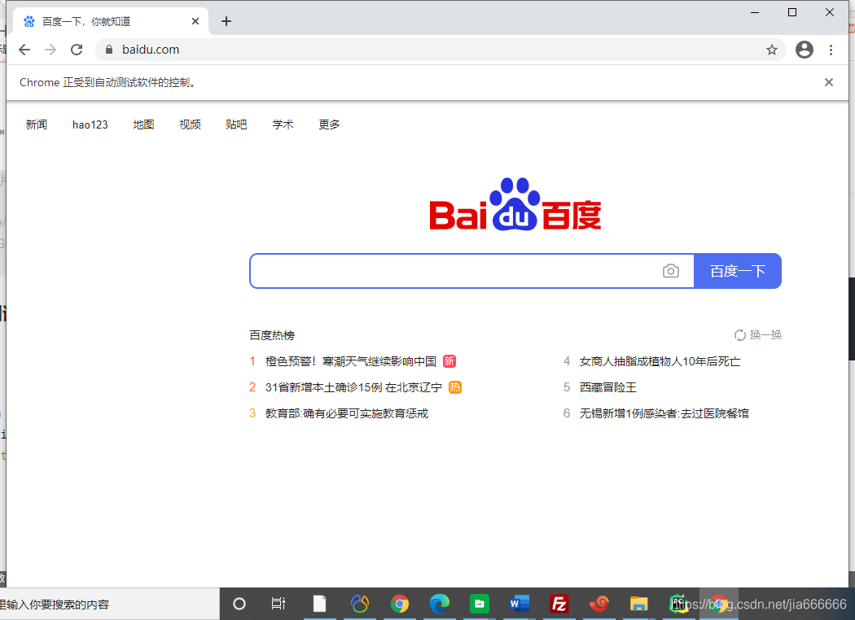This screenshot has width=855, height=620.
Task: Reload the baidu.com page
Action: pos(77,50)
